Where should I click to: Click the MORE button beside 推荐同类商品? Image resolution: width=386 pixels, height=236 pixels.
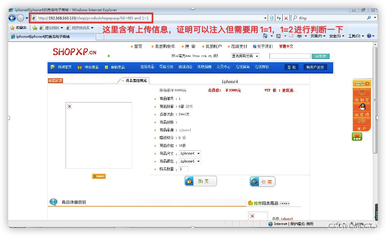point(284,203)
